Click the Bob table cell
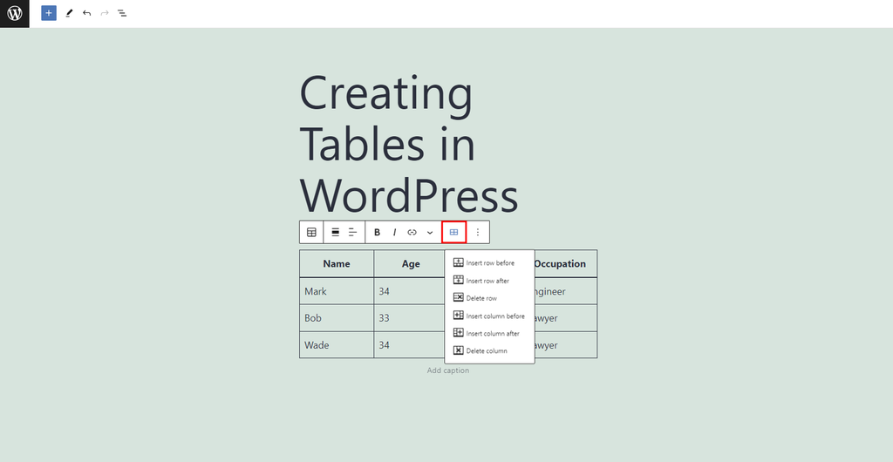Viewport: 893px width, 462px height. pos(337,318)
